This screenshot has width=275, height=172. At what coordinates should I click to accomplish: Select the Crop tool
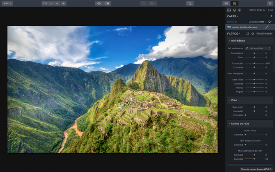point(190,3)
